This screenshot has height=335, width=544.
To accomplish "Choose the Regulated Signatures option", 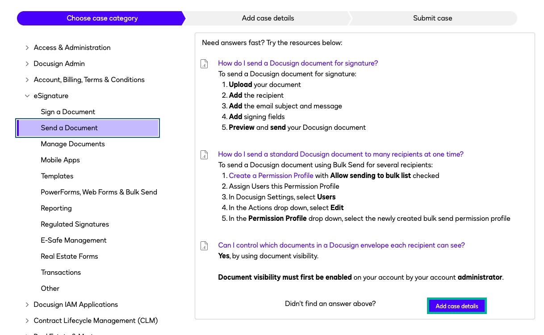I will [x=75, y=224].
